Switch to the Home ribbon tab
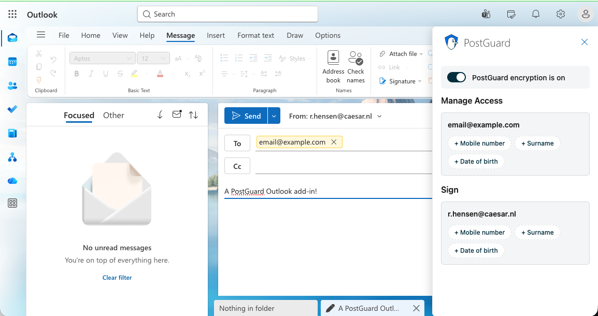598x316 pixels. click(x=91, y=35)
